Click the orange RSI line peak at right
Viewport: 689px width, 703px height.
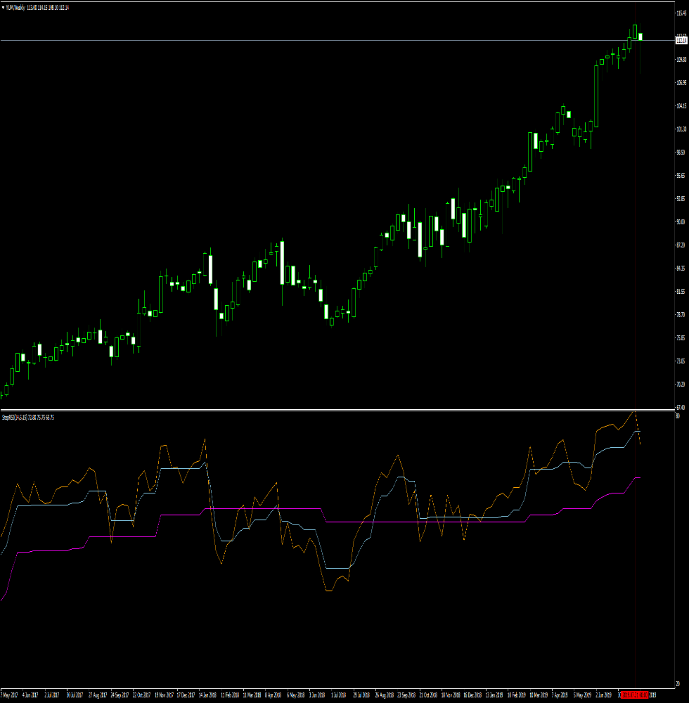pyautogui.click(x=633, y=412)
